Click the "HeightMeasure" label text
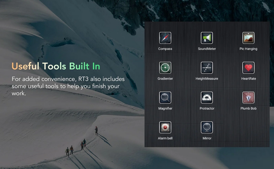274x169 pixels. [x=207, y=79]
